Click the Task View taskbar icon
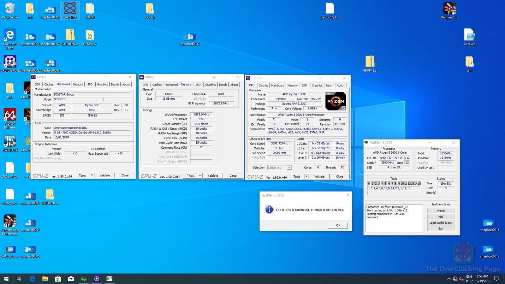 (19, 279)
